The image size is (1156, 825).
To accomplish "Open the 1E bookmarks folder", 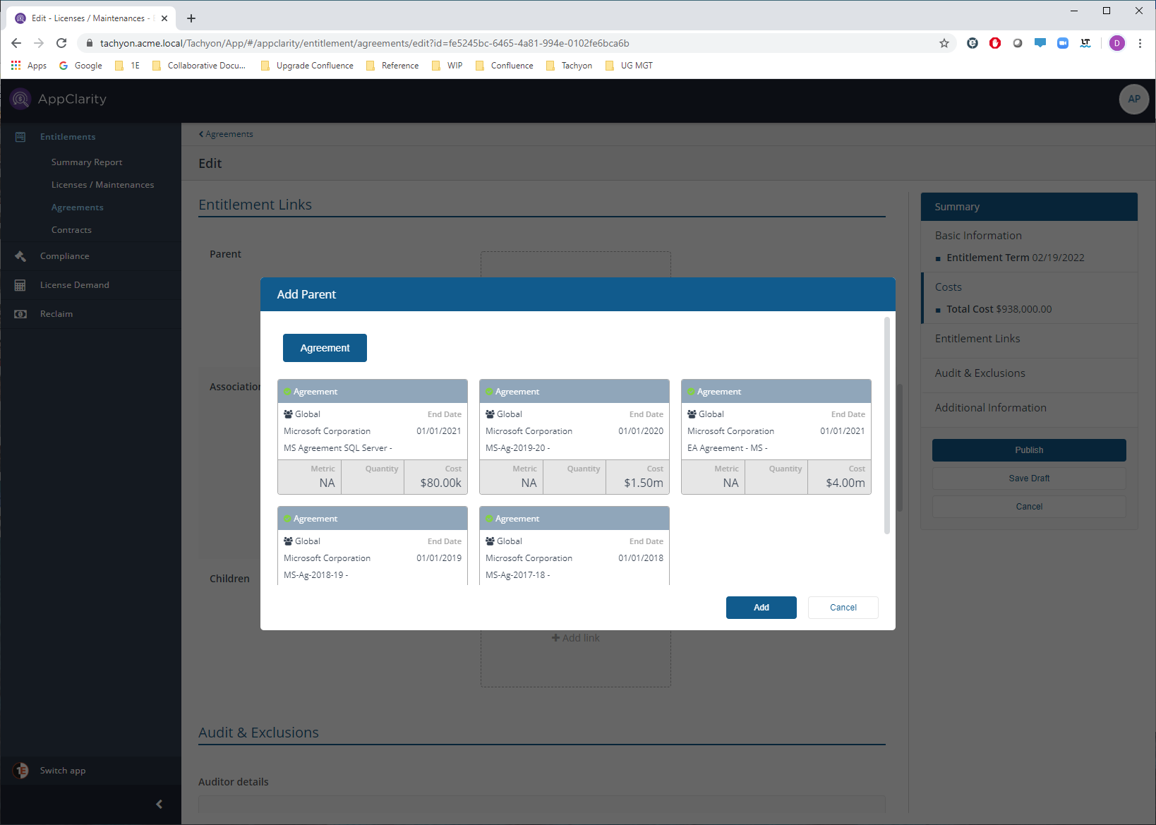I will click(128, 66).
